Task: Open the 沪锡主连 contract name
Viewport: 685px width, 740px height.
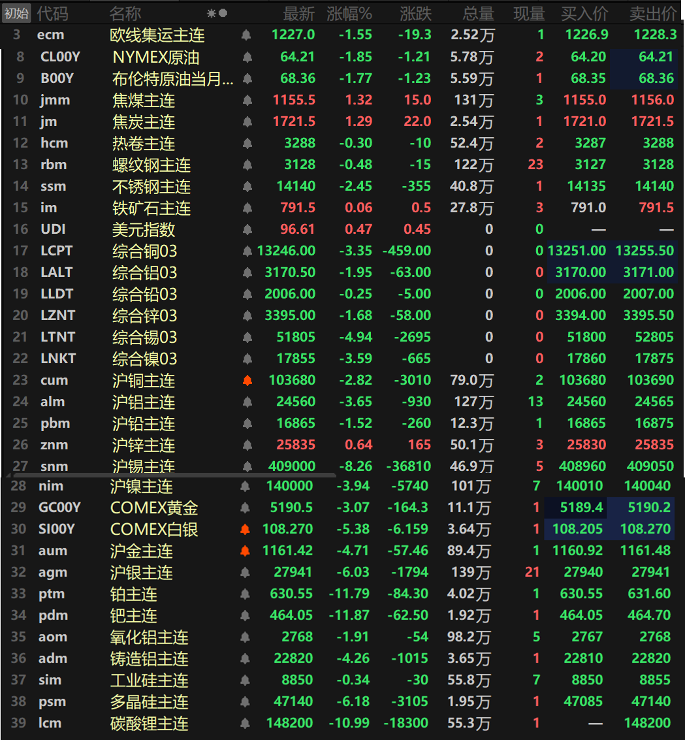Action: (x=144, y=466)
